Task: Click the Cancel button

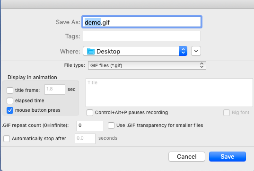Action: tap(187, 157)
